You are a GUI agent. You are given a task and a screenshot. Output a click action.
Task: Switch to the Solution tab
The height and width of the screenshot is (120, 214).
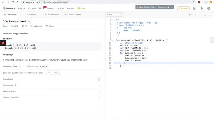coord(31,15)
